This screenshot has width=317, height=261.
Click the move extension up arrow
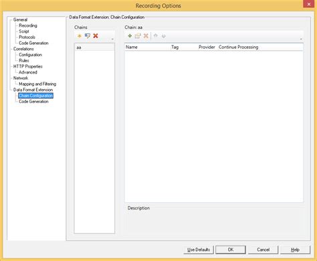(x=156, y=35)
